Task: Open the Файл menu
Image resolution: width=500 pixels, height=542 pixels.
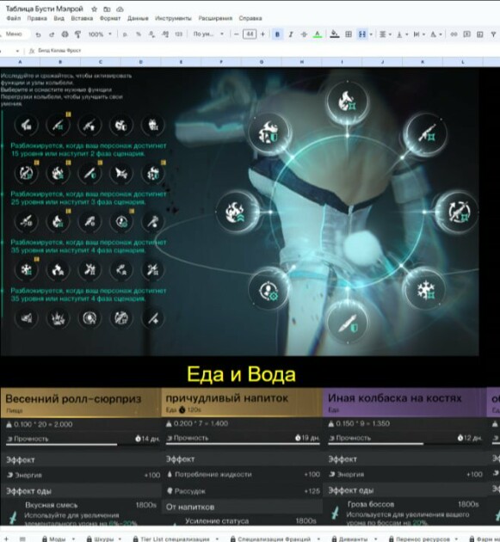Action: pyautogui.click(x=14, y=18)
